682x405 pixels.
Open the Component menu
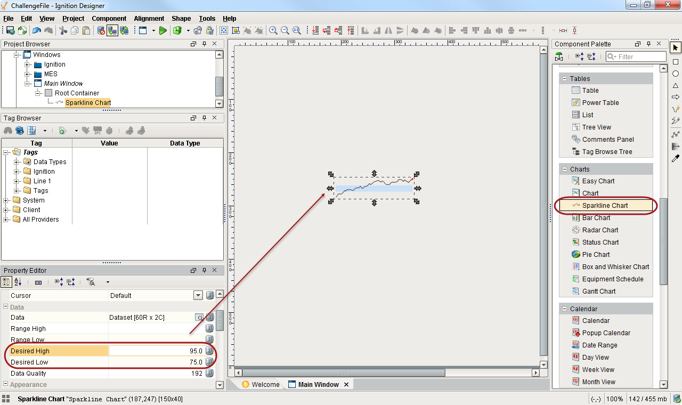click(x=109, y=19)
